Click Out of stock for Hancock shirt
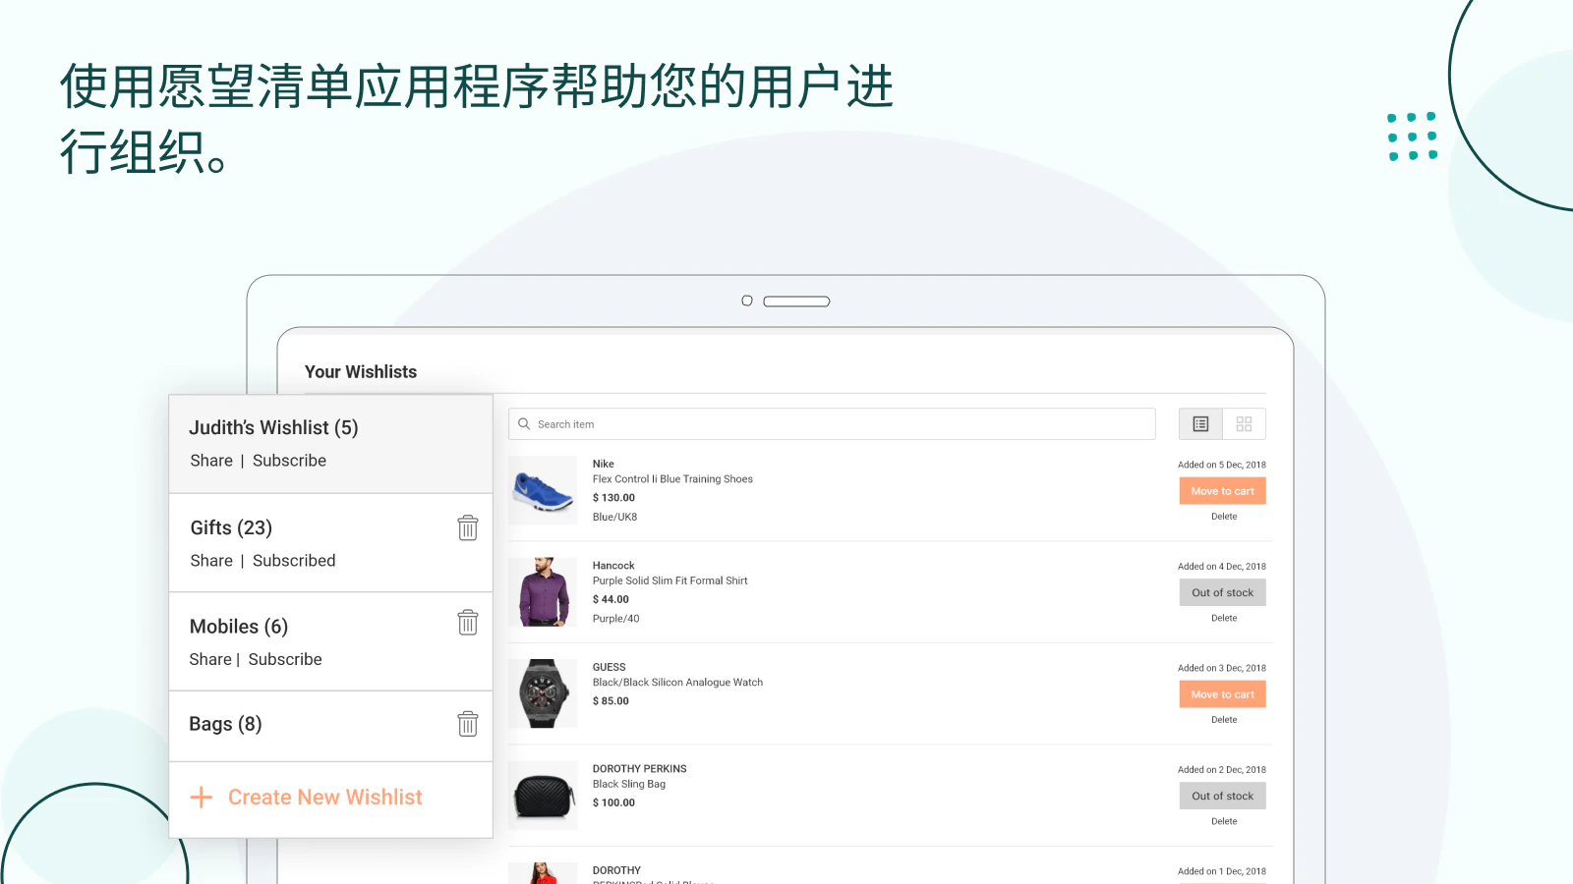The width and height of the screenshot is (1573, 884). [1222, 592]
